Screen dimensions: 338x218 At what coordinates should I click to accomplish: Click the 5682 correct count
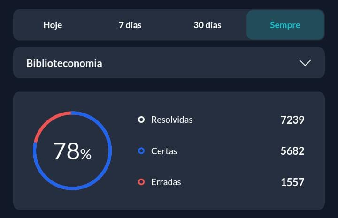(292, 151)
